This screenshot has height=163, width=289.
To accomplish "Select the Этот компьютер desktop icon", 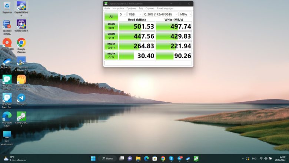I will [7, 138].
